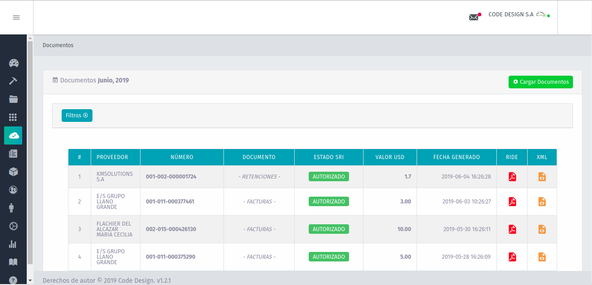Click the Cargar Documentos button
The width and height of the screenshot is (592, 285).
(x=540, y=82)
